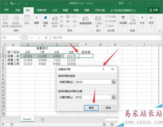Click the chart group dialog launcher icon

(x=91, y=31)
